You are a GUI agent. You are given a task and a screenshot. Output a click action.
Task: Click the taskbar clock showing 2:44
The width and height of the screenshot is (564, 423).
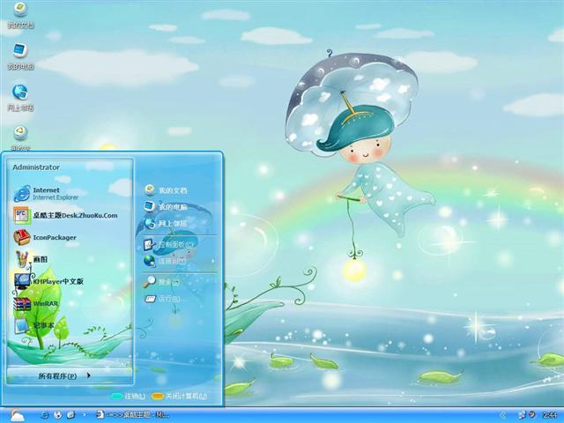pyautogui.click(x=550, y=415)
